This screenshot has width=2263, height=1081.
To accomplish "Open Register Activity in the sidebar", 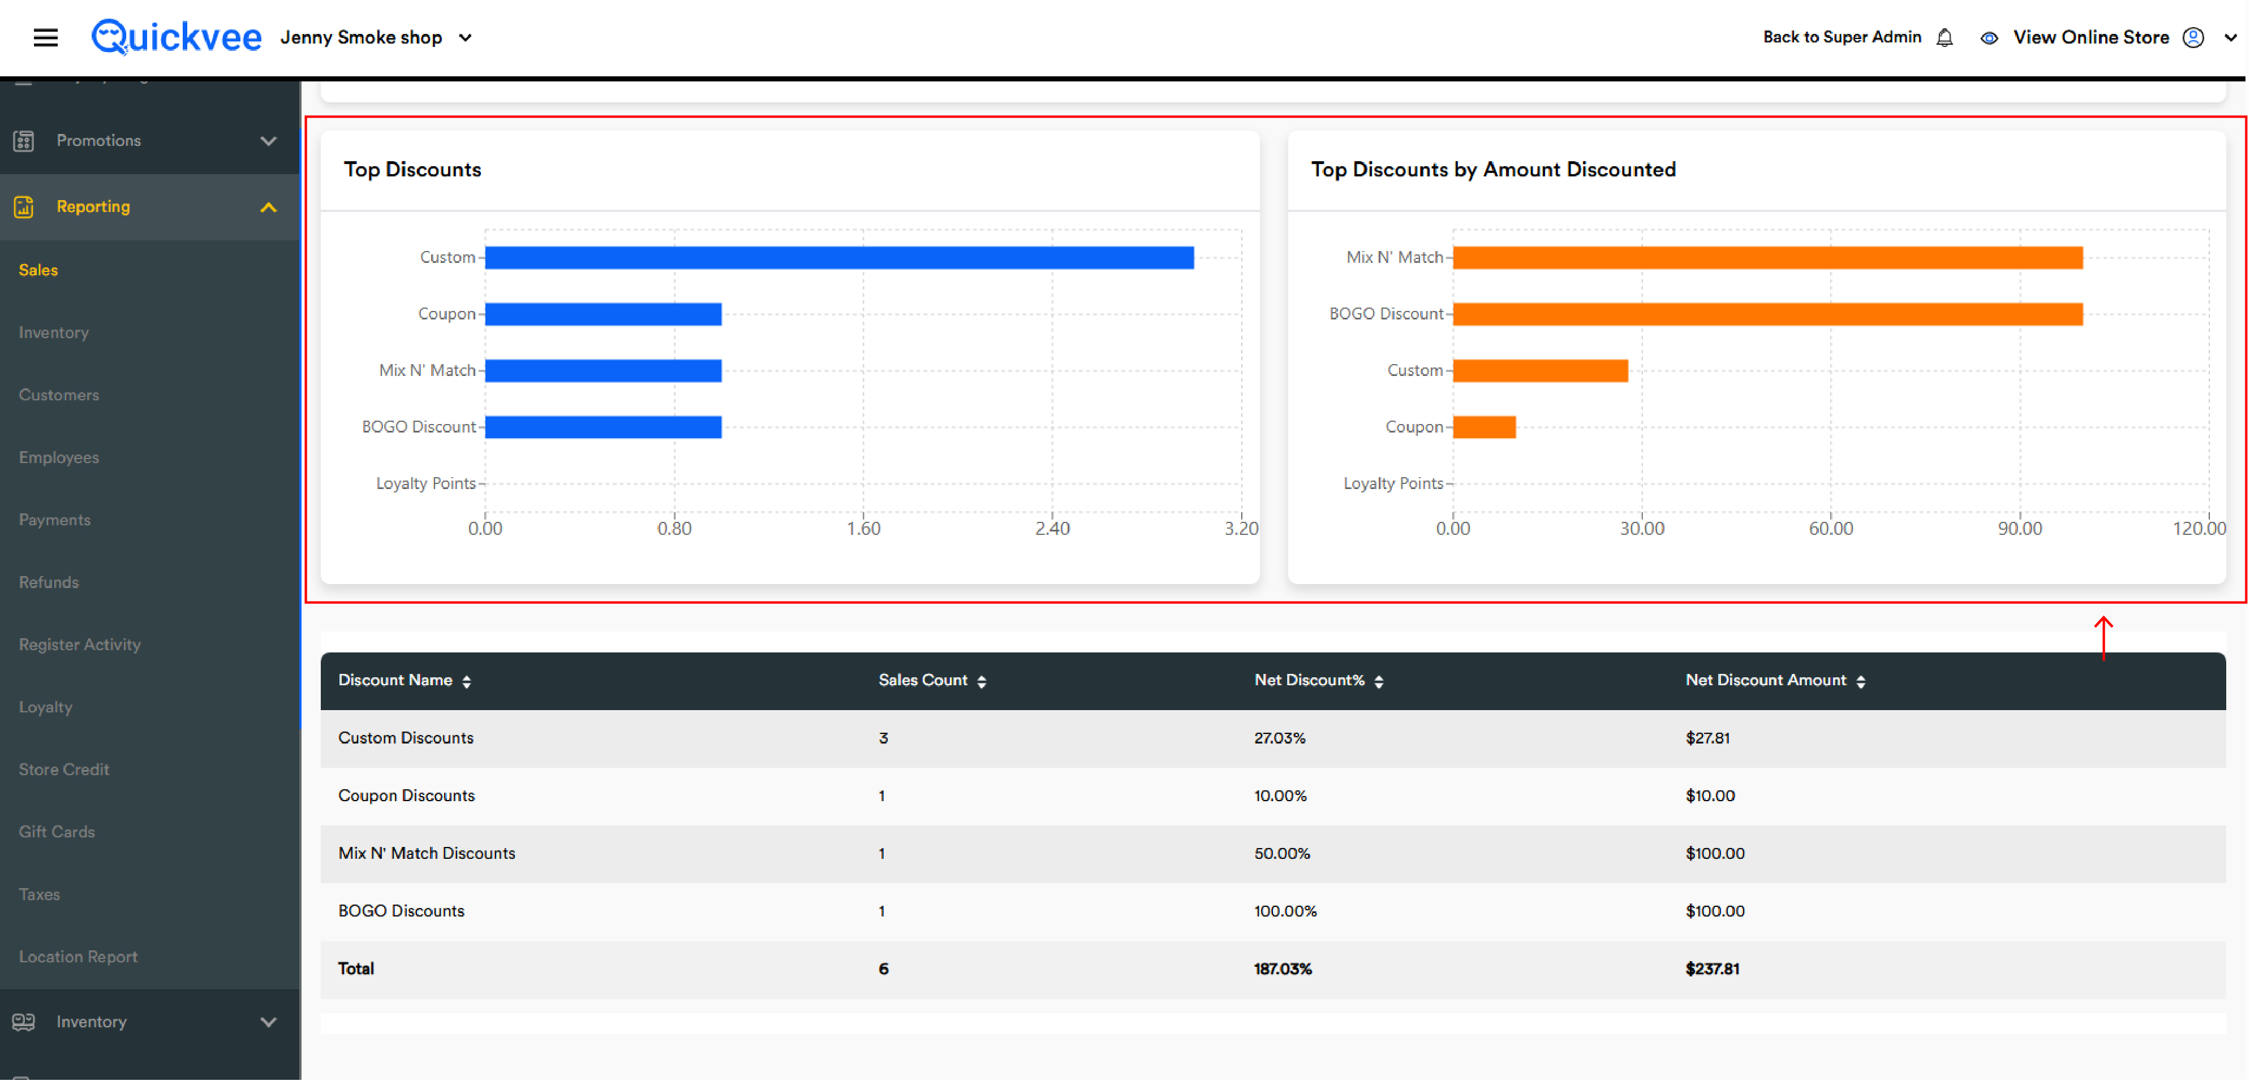I will click(x=80, y=645).
